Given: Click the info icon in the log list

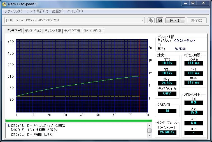Looking at the screenshot, I should click(x=8, y=125).
